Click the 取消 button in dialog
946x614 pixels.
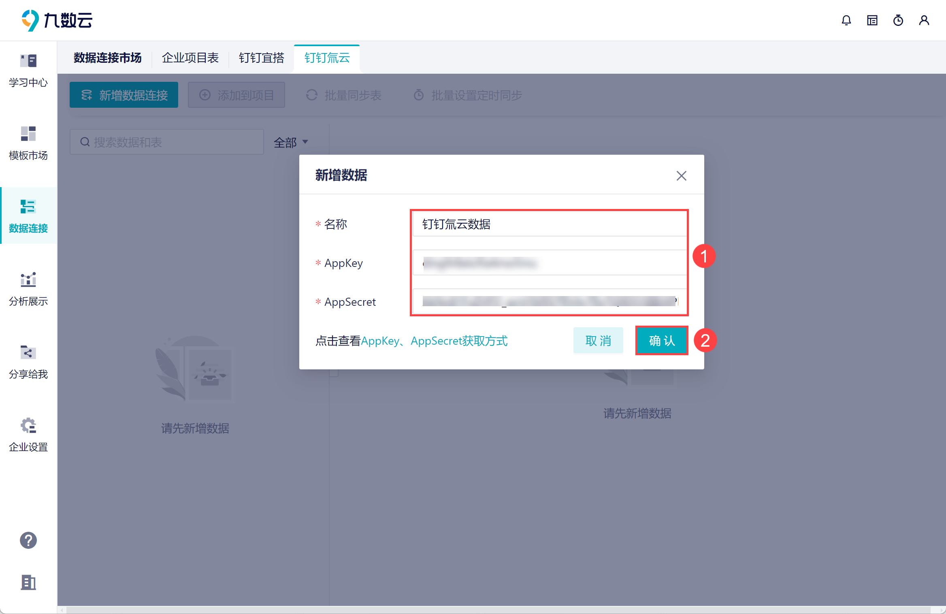[598, 341]
